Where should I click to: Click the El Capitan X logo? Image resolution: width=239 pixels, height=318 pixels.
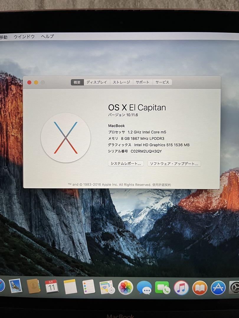pyautogui.click(x=66, y=138)
